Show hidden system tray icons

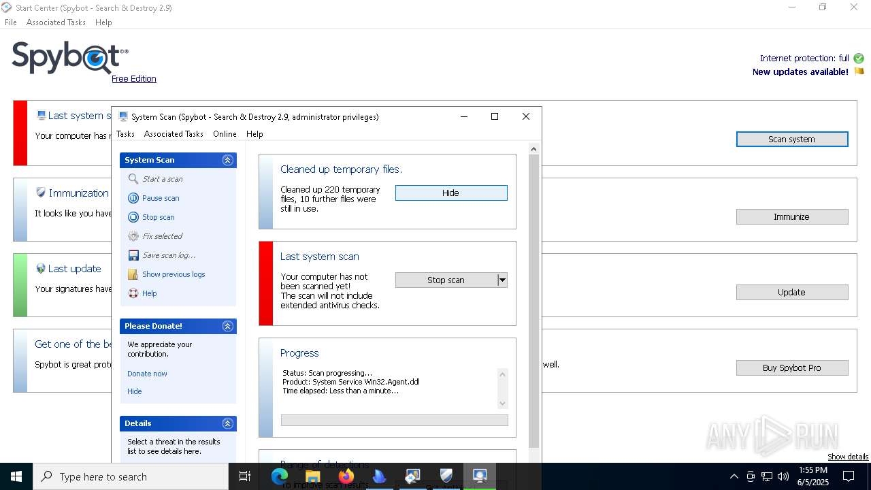(734, 476)
